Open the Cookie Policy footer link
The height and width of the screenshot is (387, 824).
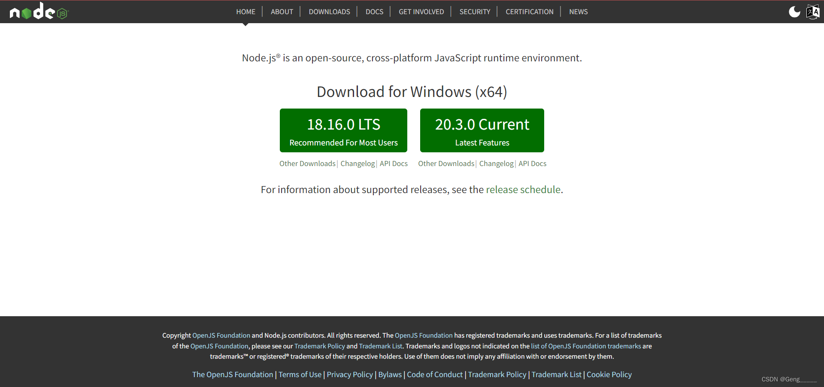click(x=609, y=375)
